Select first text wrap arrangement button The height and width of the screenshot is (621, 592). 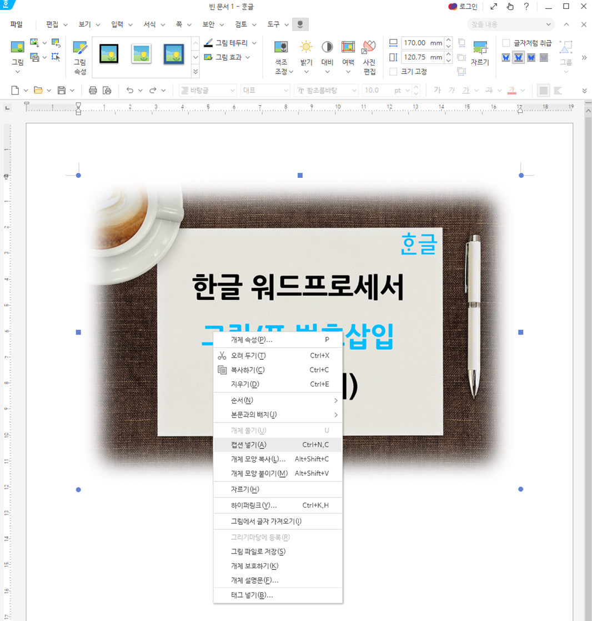506,58
